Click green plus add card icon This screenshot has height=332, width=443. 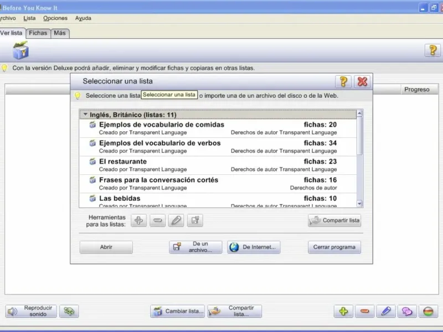click(343, 311)
